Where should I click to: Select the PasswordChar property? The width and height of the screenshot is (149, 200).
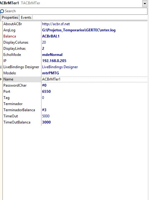click(x=15, y=85)
